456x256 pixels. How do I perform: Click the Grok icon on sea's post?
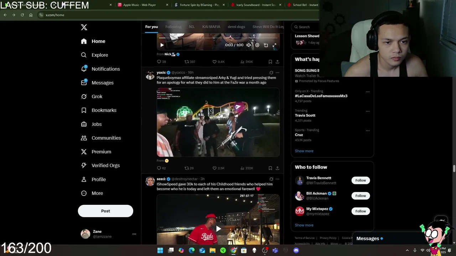271,179
